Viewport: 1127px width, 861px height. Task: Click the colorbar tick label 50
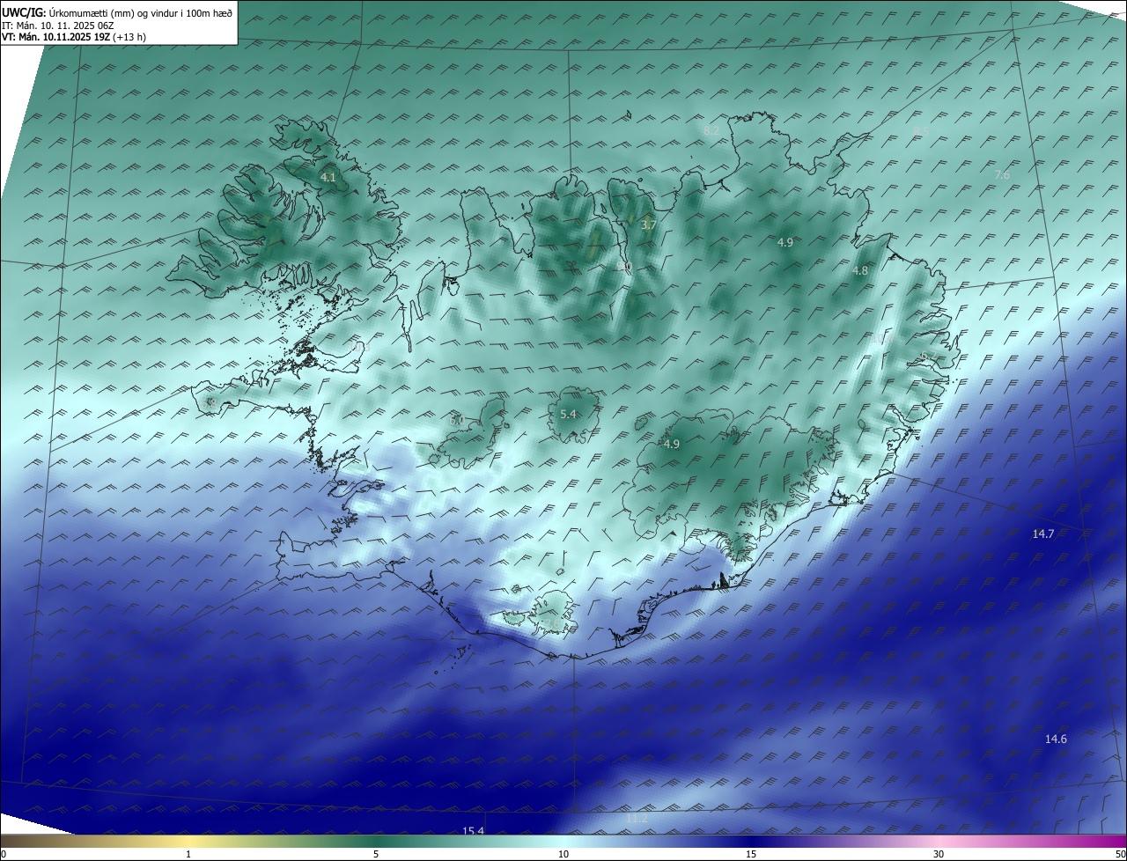tap(1120, 854)
